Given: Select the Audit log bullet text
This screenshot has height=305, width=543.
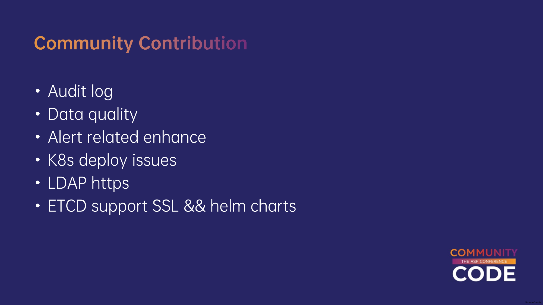Looking at the screenshot, I should [x=80, y=91].
